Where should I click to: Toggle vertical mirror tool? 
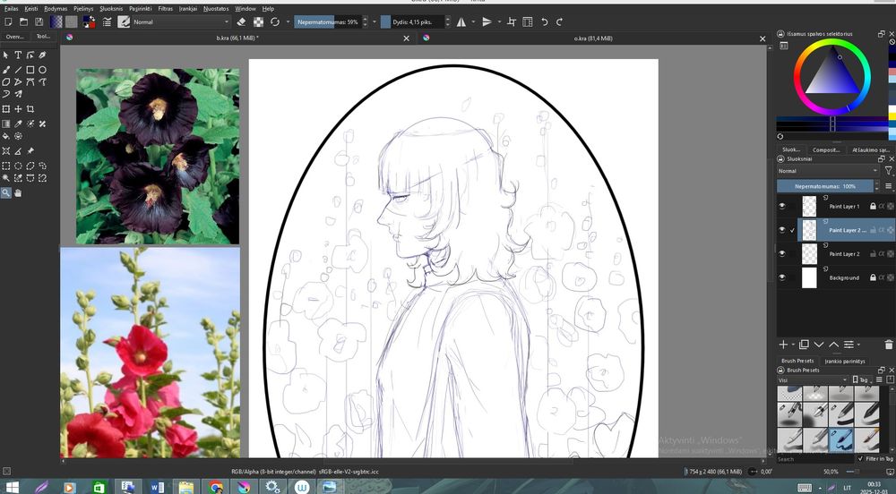point(487,21)
